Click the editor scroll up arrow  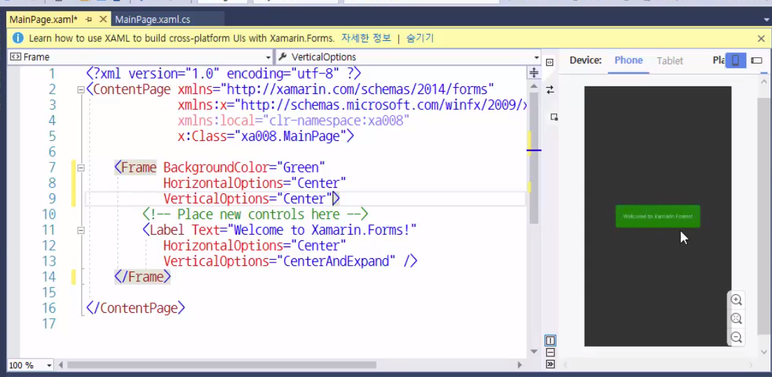click(x=534, y=86)
